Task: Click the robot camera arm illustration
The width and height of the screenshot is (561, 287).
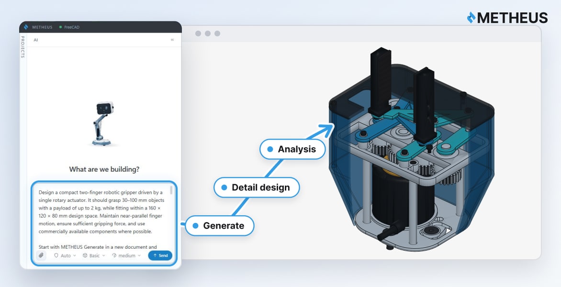Action: pyautogui.click(x=103, y=123)
